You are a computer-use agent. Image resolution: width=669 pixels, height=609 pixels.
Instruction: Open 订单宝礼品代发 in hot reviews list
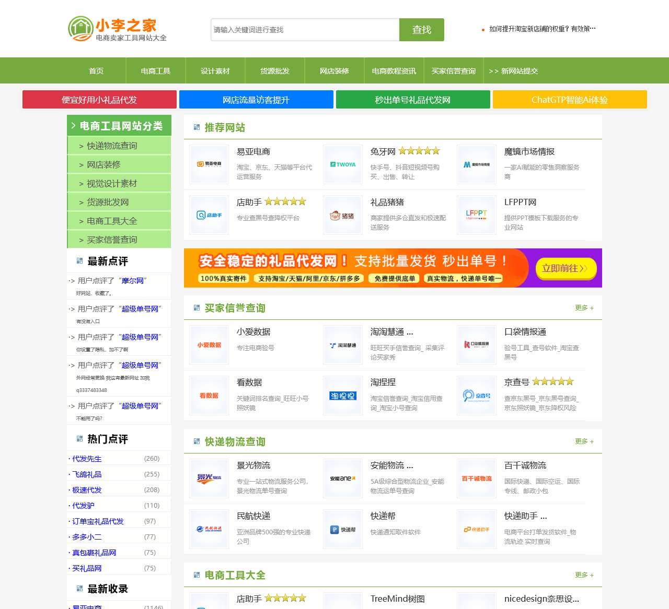(x=98, y=521)
